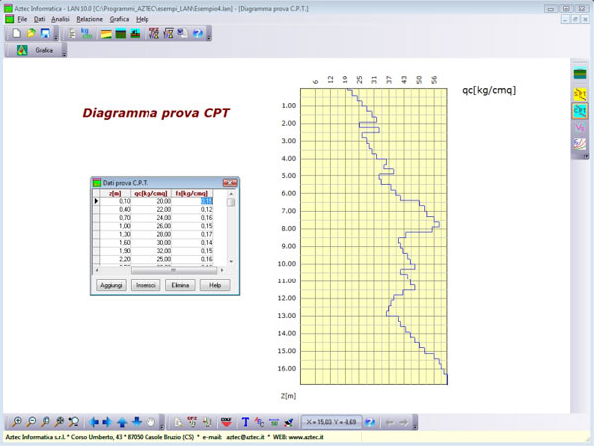Click the yellow-orange stratigraphy layers icon
The width and height of the screenshot is (594, 446).
[106, 34]
